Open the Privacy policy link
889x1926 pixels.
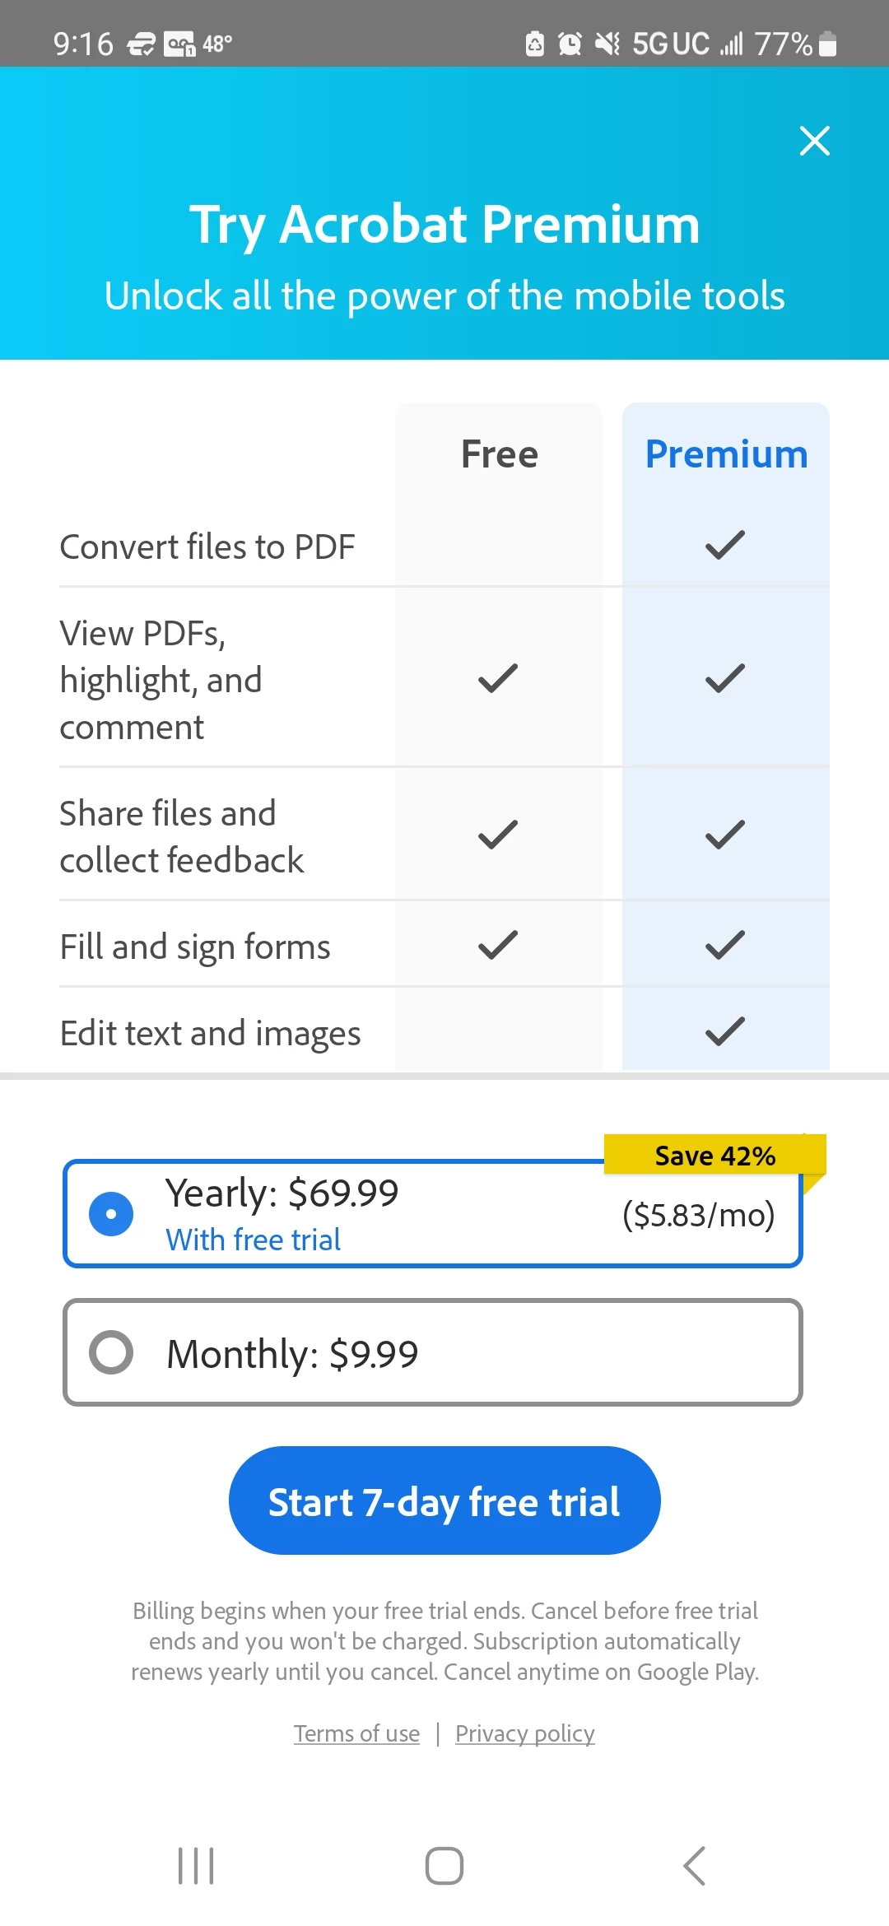click(x=525, y=1733)
